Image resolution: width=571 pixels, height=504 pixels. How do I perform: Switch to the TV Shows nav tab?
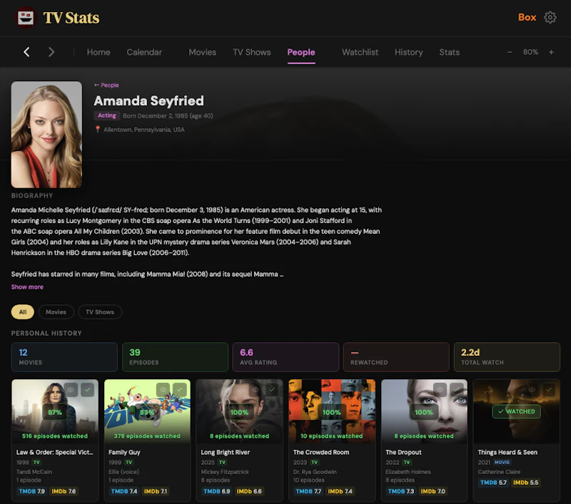tap(252, 52)
